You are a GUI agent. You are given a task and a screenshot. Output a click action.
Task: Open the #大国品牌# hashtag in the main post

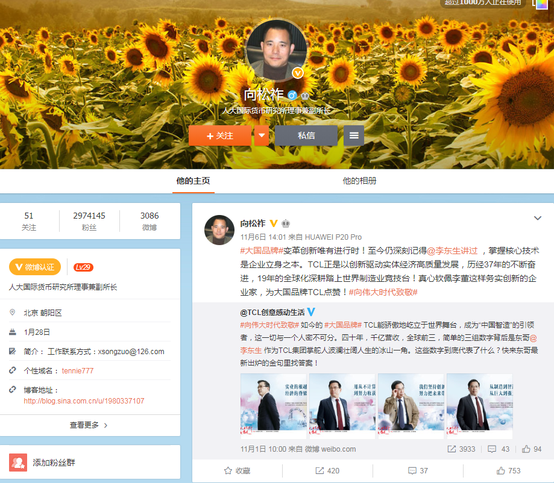coord(262,251)
